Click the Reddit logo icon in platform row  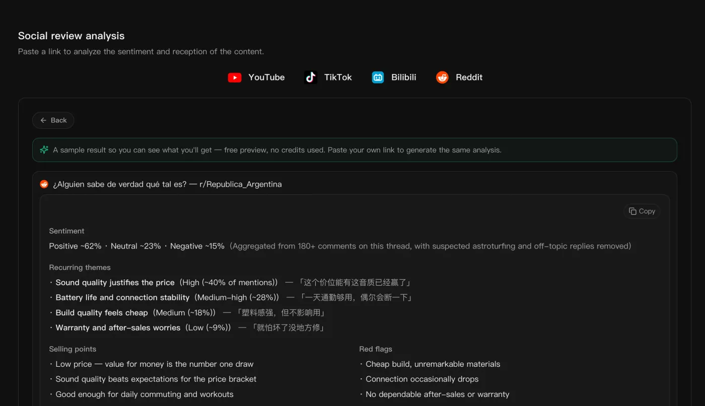click(x=442, y=77)
